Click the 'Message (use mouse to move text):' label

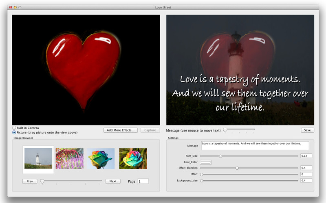(x=194, y=130)
